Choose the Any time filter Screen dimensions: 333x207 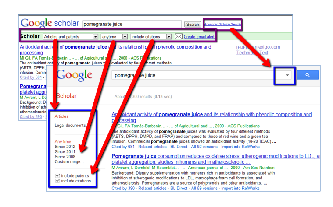(63, 141)
